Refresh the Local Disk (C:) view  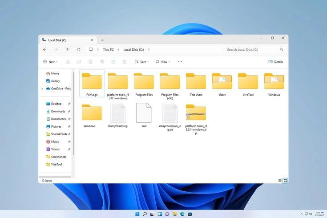(x=79, y=50)
